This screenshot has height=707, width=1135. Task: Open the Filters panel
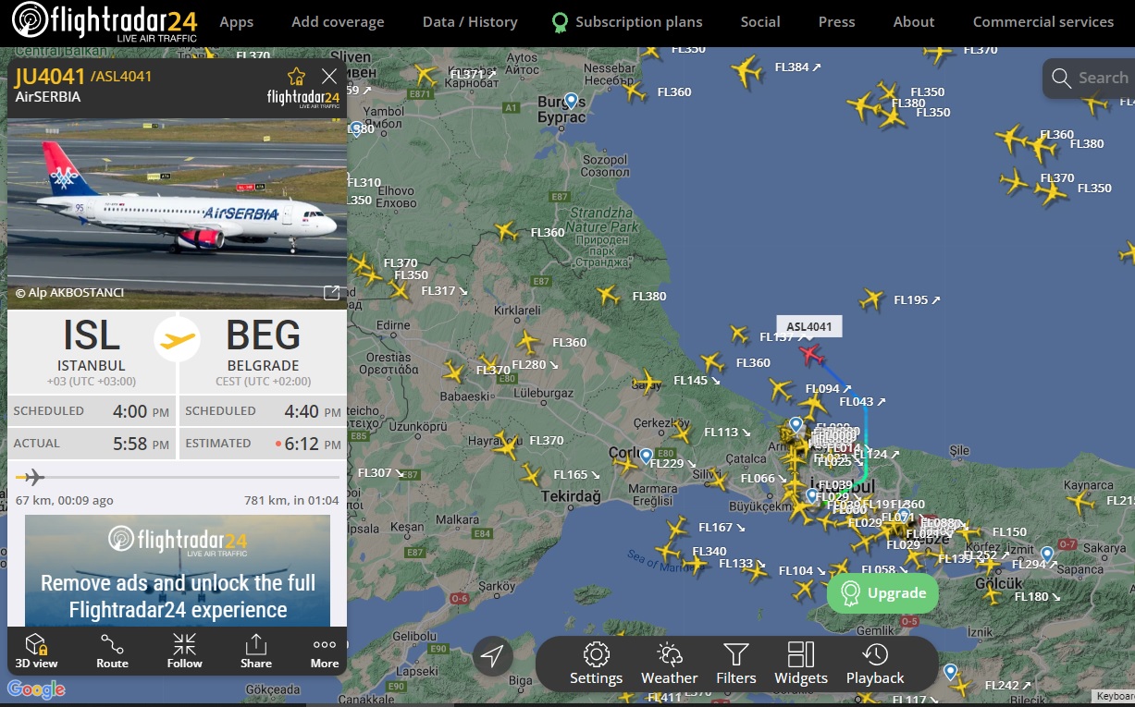point(736,664)
